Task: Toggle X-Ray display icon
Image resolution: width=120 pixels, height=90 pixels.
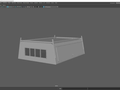Action: click(28, 7)
